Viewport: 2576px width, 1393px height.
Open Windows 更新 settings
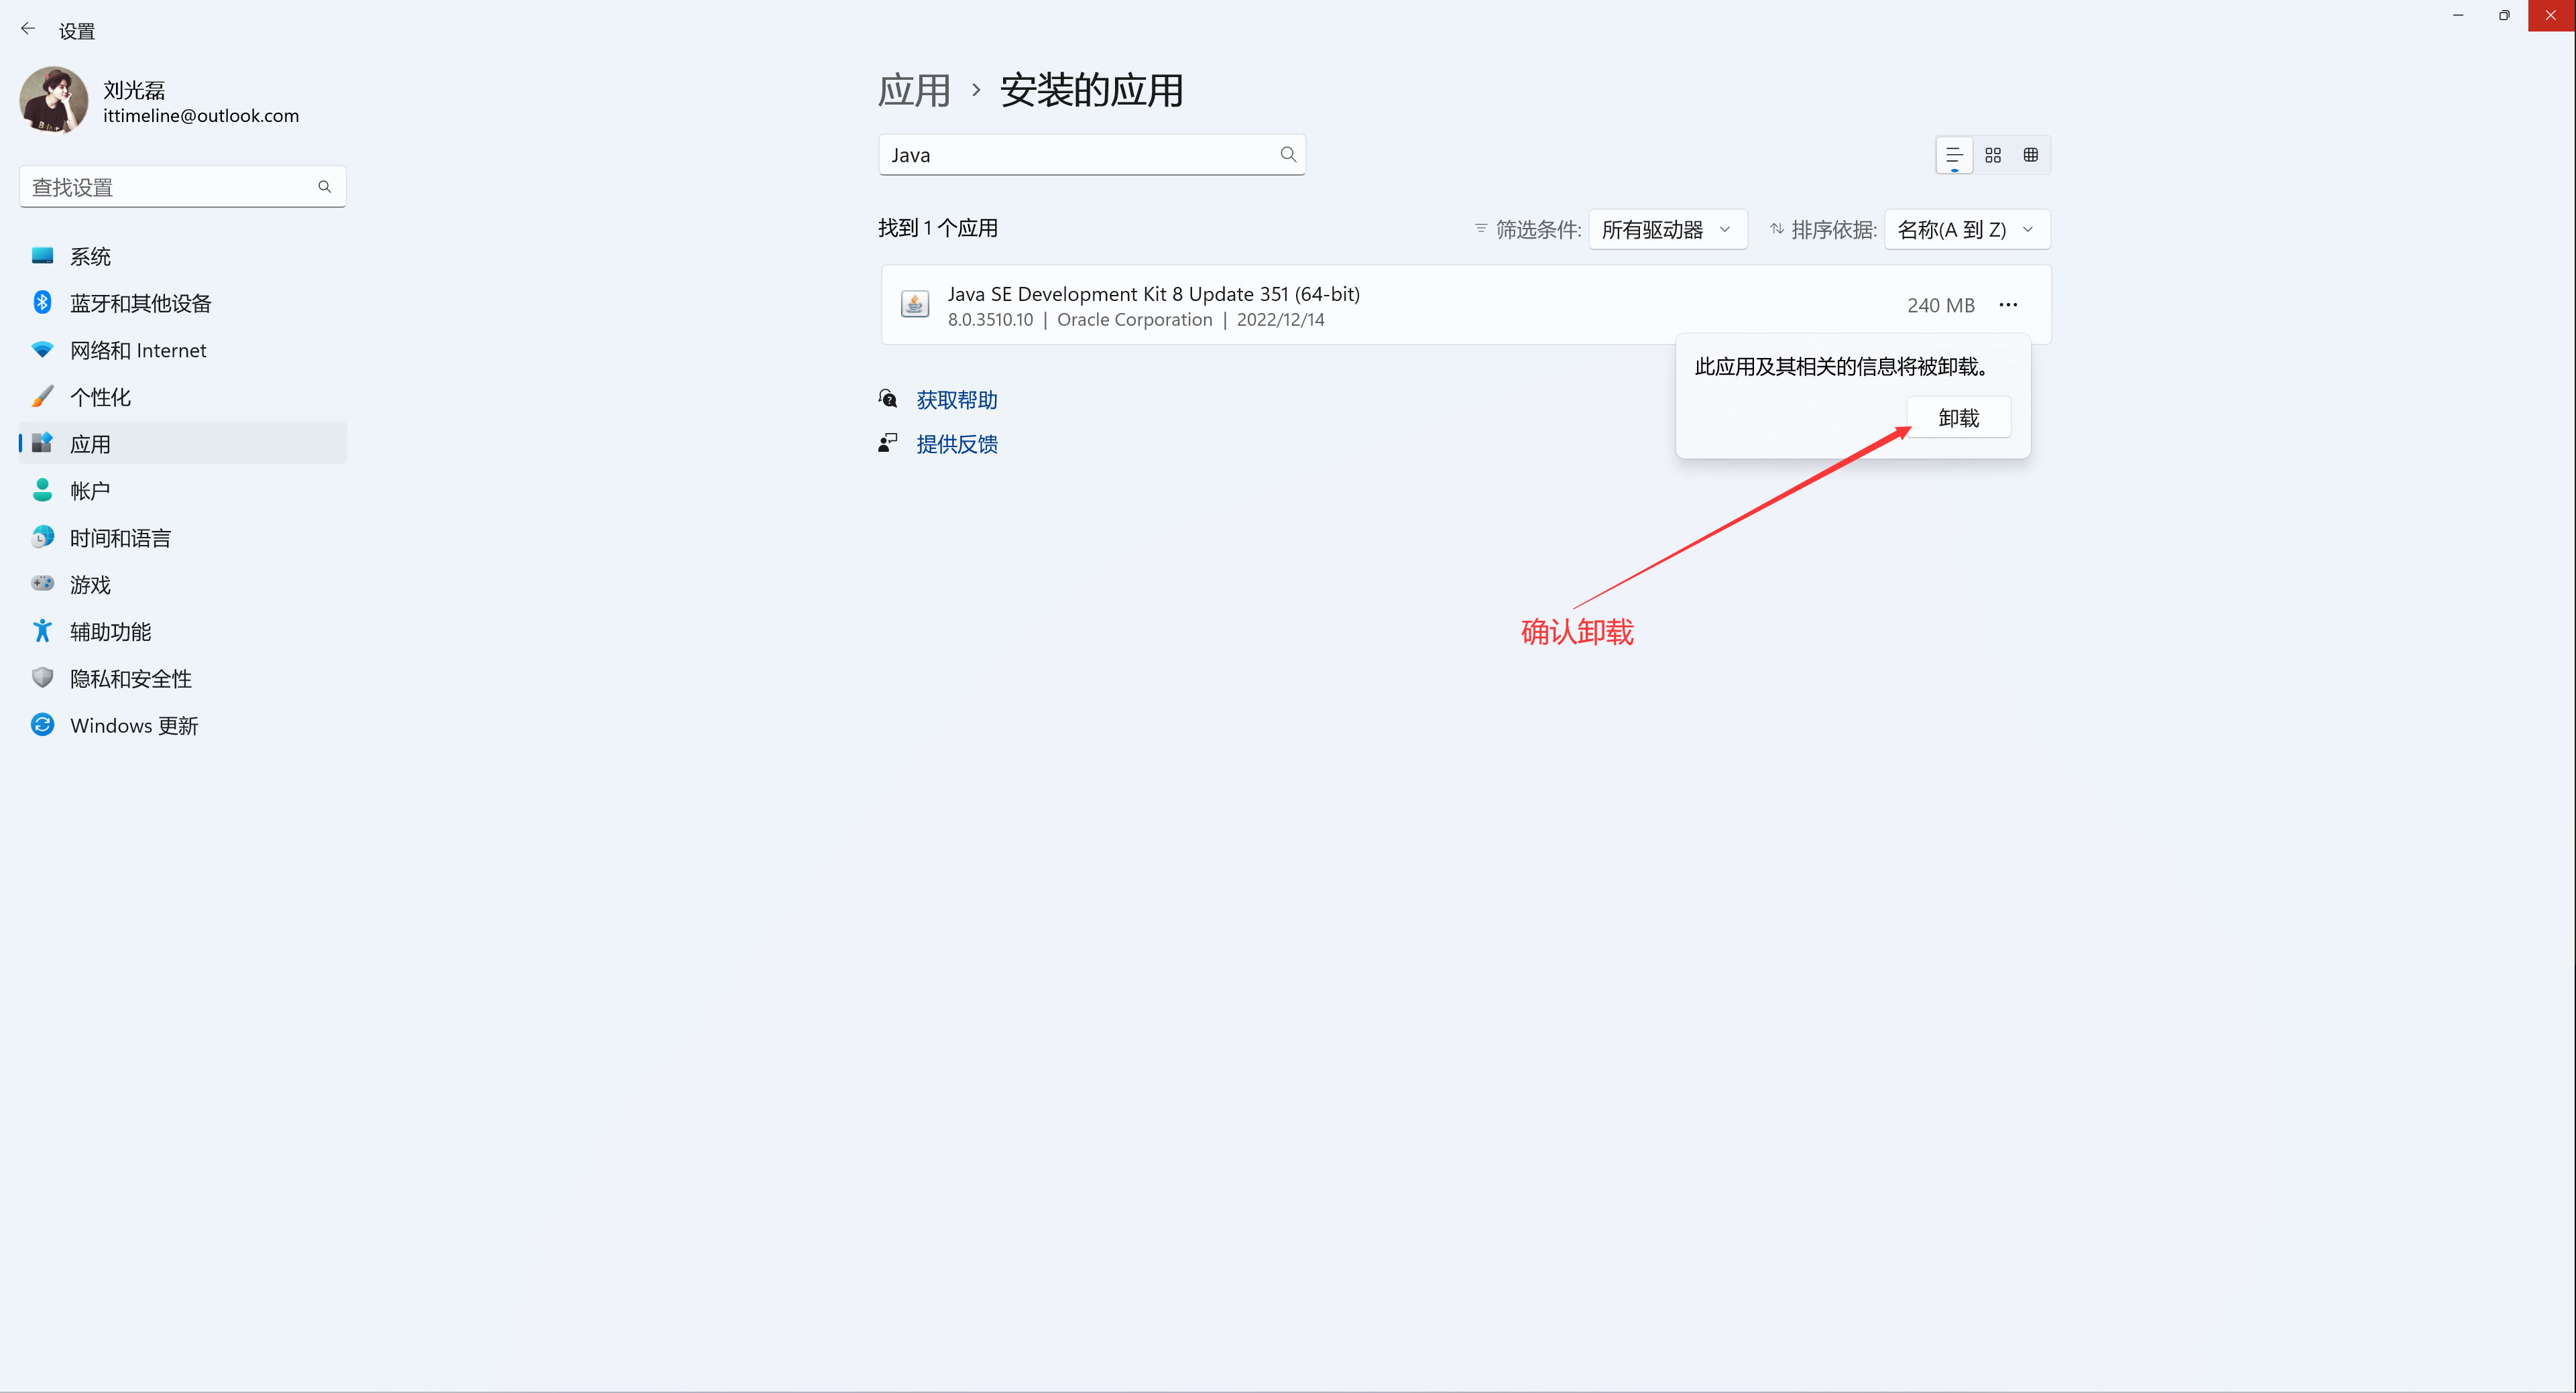183,725
